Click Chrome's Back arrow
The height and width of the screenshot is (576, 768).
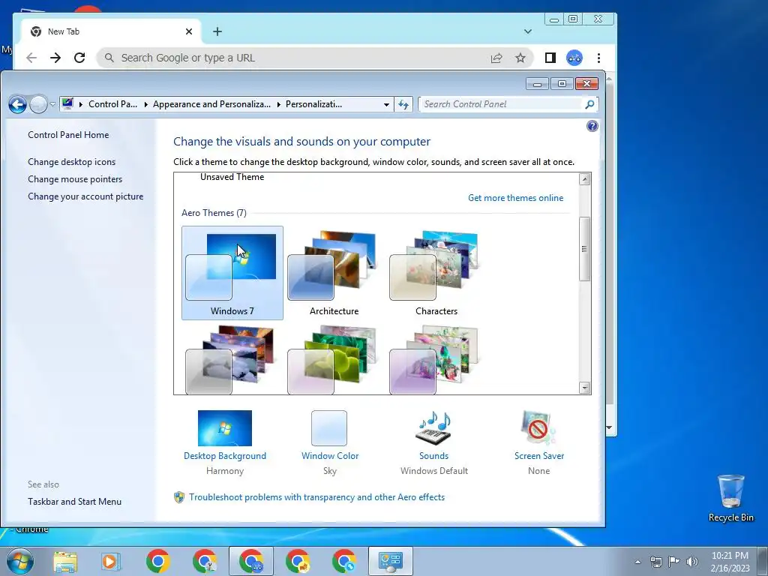pos(31,58)
